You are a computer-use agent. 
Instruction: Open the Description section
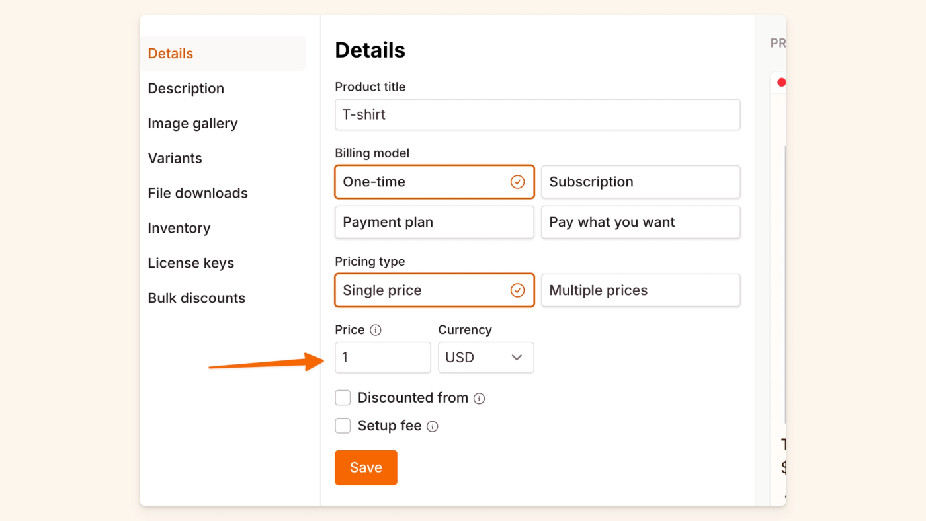pyautogui.click(x=186, y=89)
